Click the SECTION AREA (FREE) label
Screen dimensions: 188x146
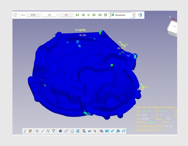point(150,126)
